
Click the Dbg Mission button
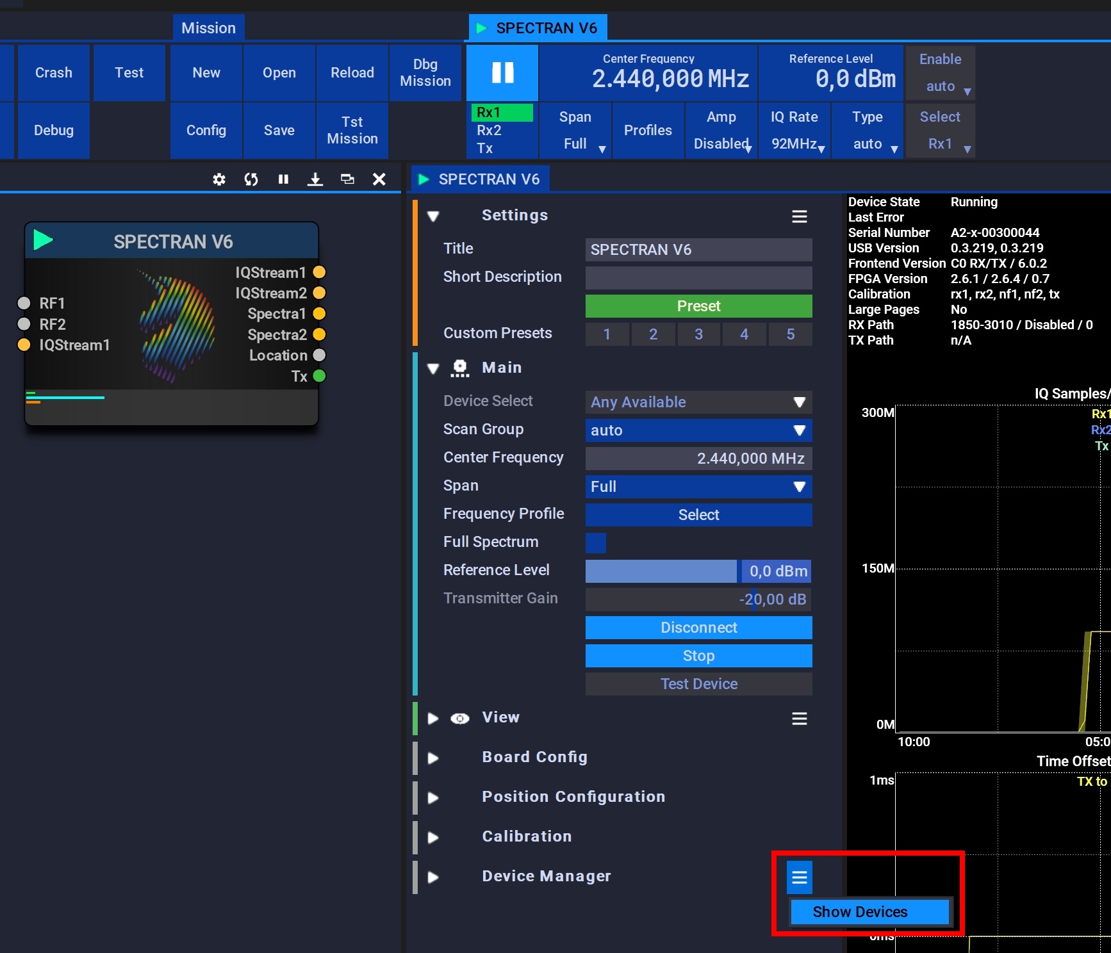point(425,72)
